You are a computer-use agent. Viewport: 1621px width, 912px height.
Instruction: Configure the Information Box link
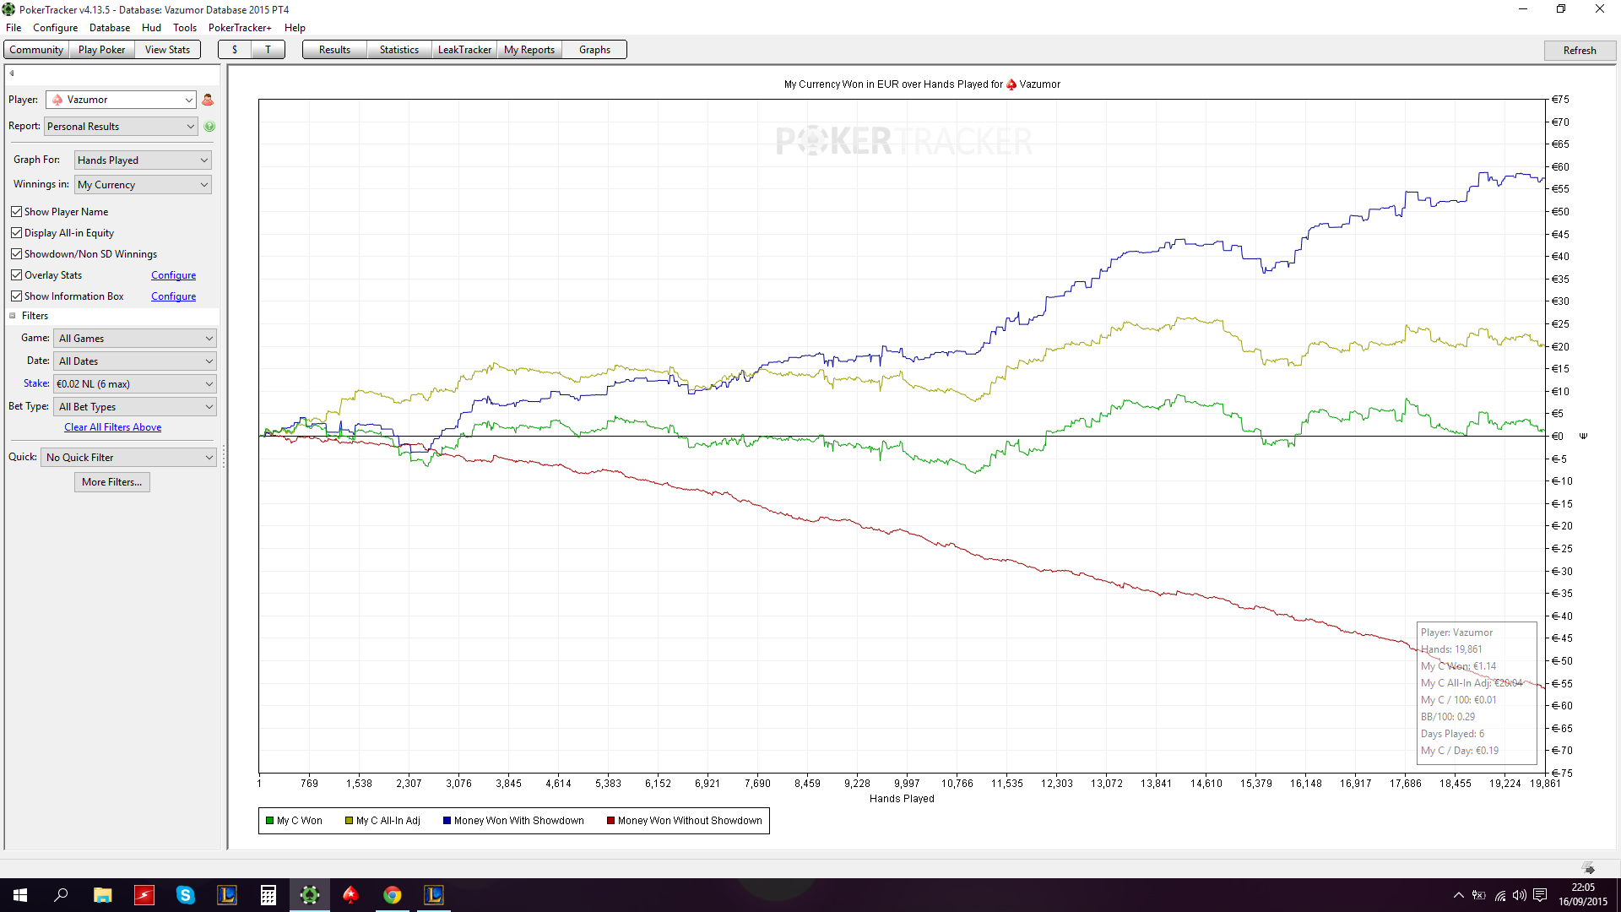point(173,296)
